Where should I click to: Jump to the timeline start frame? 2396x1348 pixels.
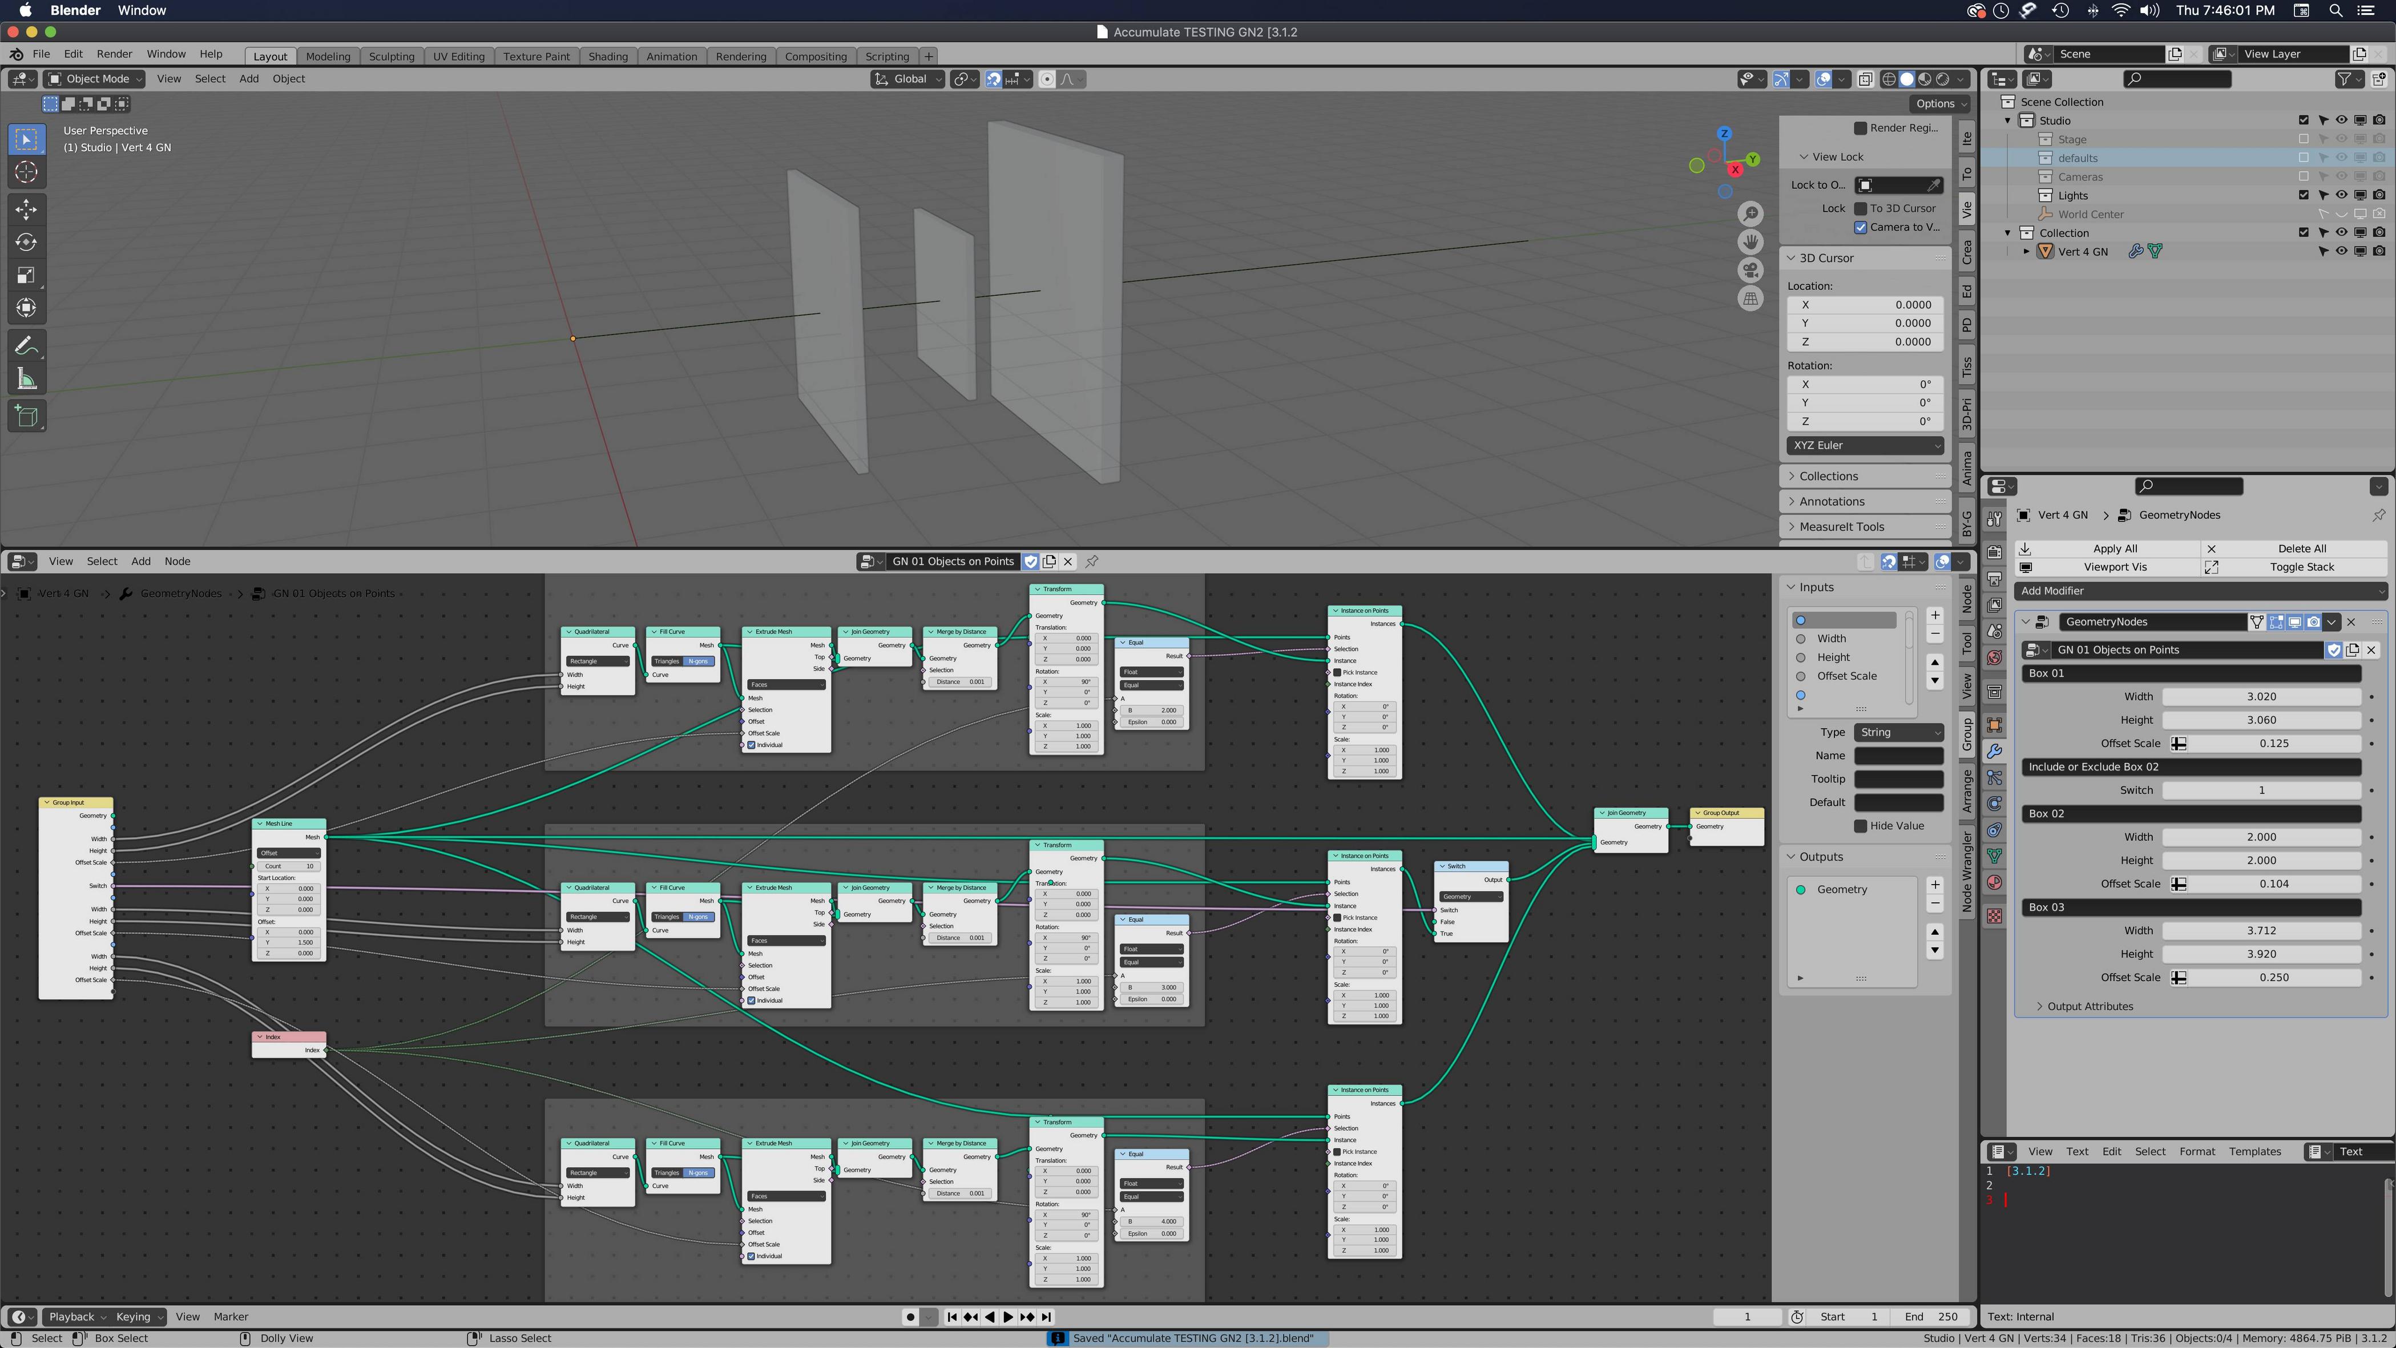pos(951,1317)
